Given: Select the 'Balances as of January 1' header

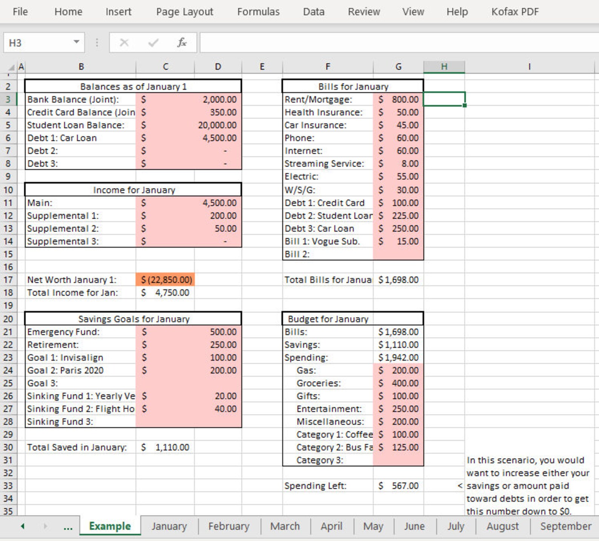Looking at the screenshot, I should point(133,86).
